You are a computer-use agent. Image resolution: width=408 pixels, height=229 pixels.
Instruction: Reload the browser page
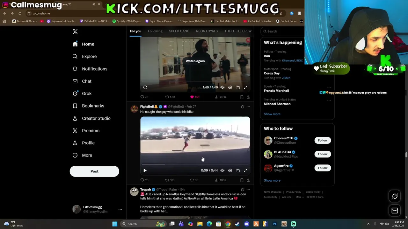[x=20, y=13]
